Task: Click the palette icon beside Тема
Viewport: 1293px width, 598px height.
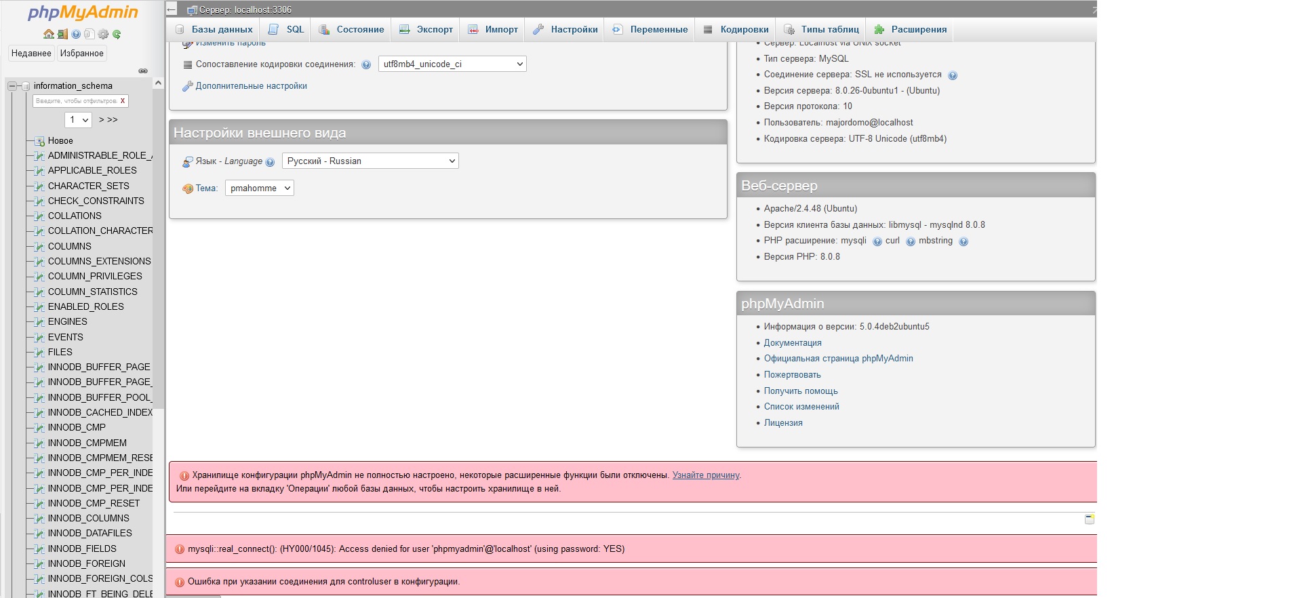Action: click(x=188, y=188)
